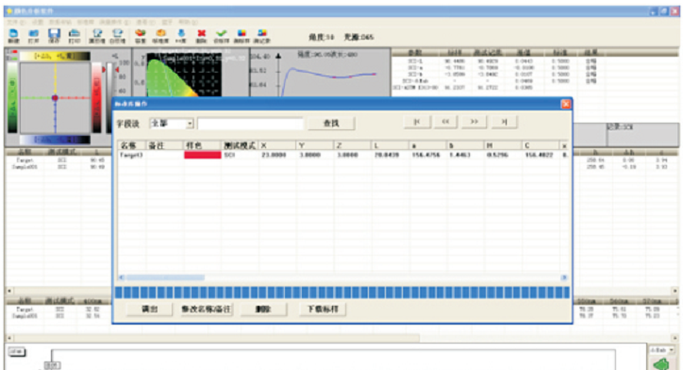Select Sample001 row in main sample list
Viewport: 683px width, 370px height.
click(x=58, y=167)
